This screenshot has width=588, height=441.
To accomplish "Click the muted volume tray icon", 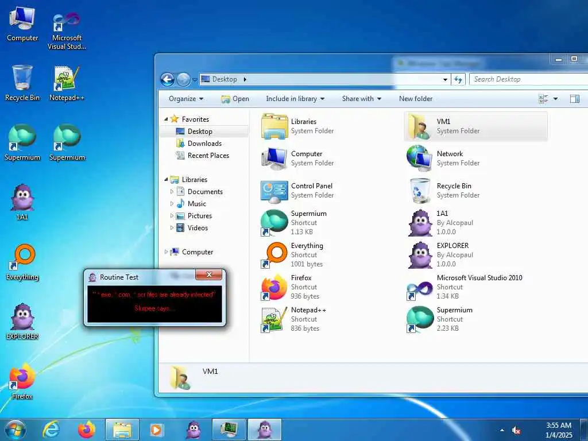I will [x=516, y=430].
